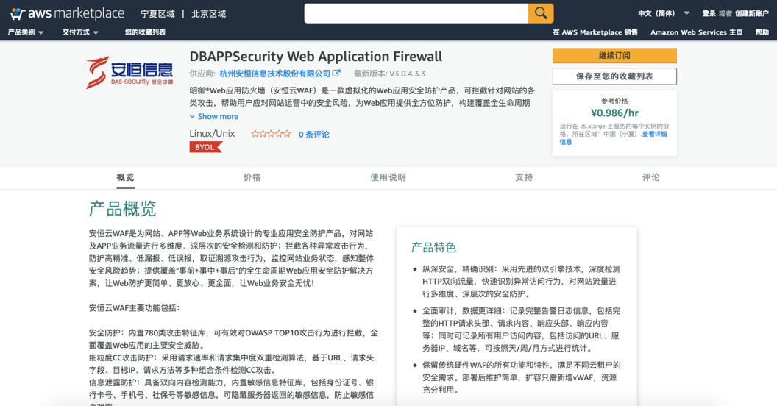Click the orange search magnifier button
777x406 pixels.
click(x=540, y=13)
